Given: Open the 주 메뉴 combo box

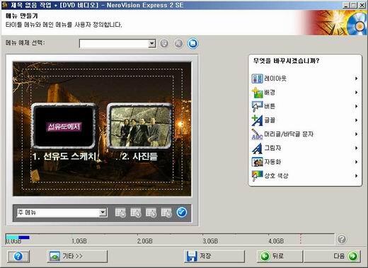Looking at the screenshot, I should point(62,213).
